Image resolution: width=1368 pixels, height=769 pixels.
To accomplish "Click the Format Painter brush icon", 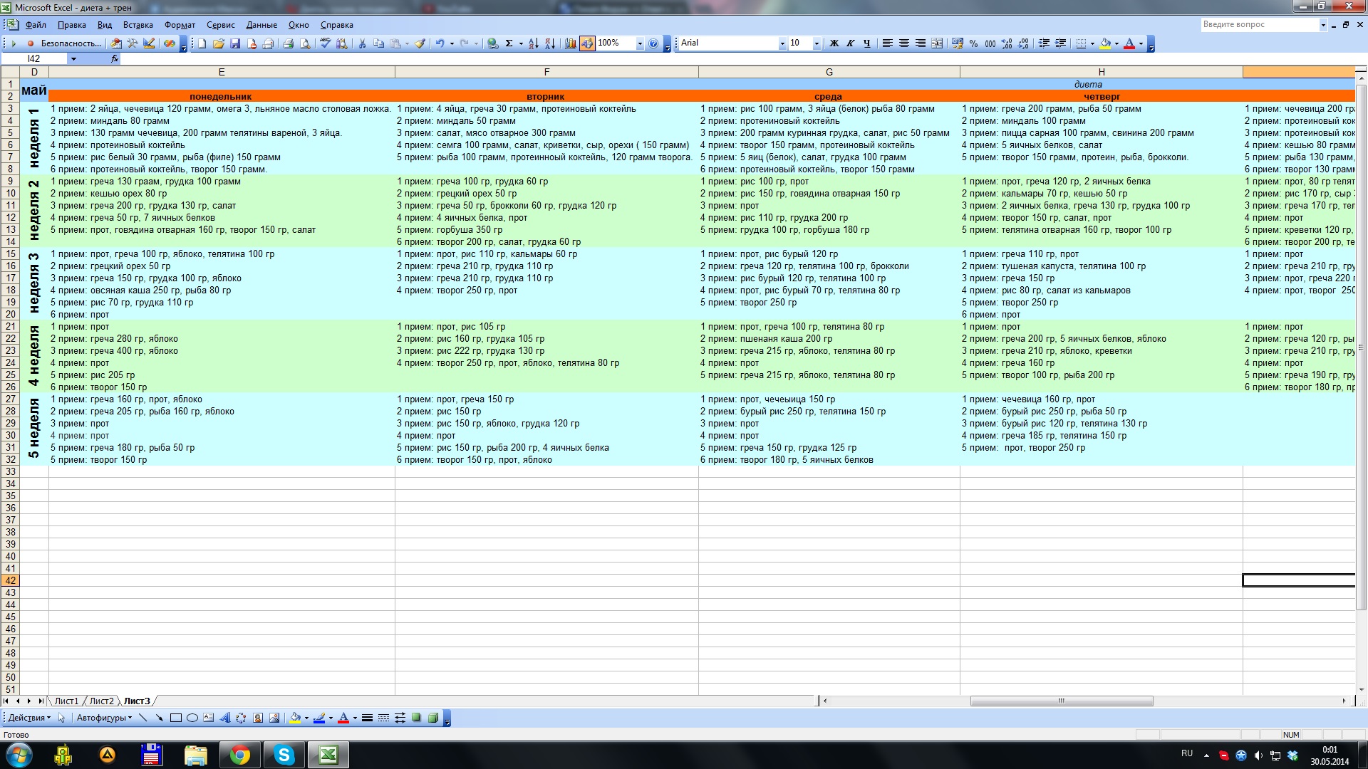I will pos(420,43).
